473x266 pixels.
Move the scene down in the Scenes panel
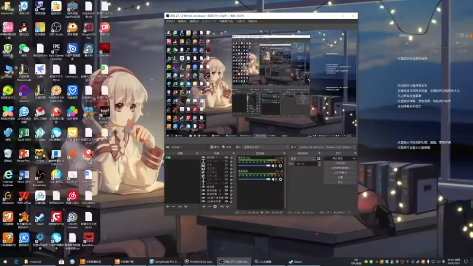coord(186,206)
